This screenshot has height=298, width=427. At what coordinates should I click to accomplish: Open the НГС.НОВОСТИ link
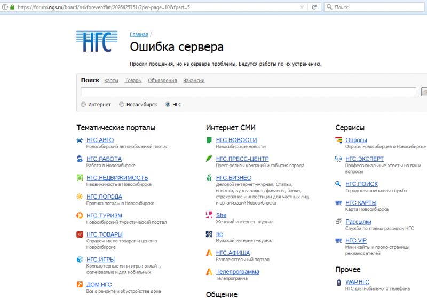(236, 140)
